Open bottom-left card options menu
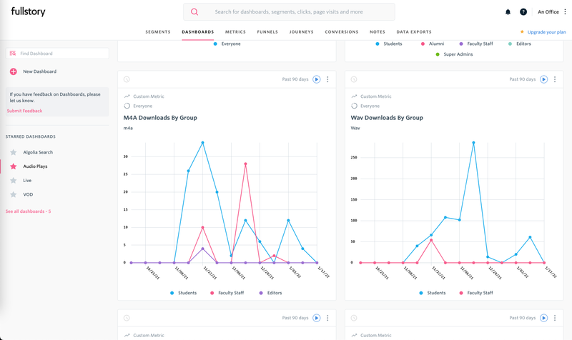 [x=327, y=318]
